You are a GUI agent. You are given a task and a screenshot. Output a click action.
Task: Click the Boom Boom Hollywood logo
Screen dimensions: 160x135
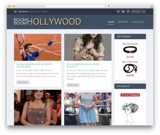(x=47, y=22)
